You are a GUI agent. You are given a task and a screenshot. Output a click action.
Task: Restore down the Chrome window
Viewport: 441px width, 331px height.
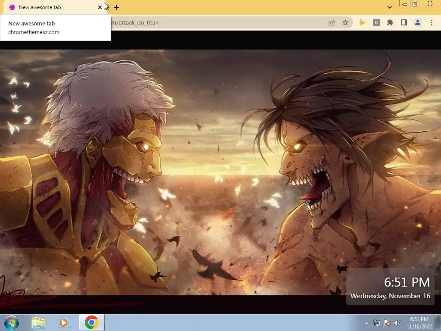point(416,4)
